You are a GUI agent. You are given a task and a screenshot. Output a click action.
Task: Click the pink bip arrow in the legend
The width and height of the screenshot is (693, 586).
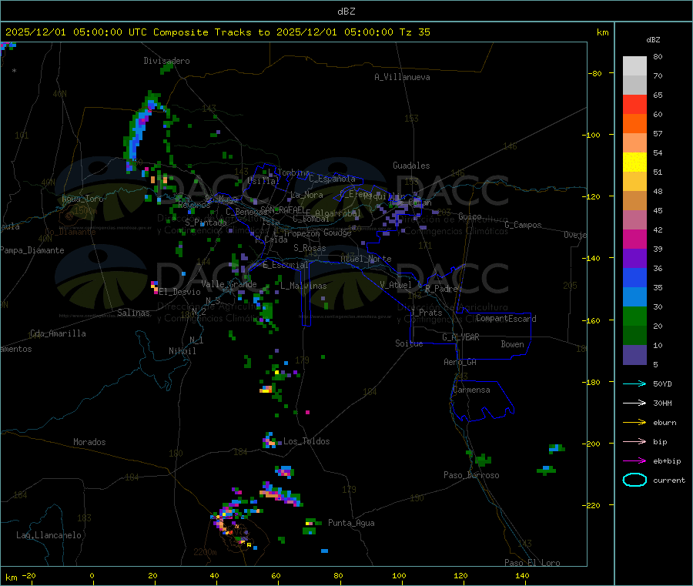(634, 441)
